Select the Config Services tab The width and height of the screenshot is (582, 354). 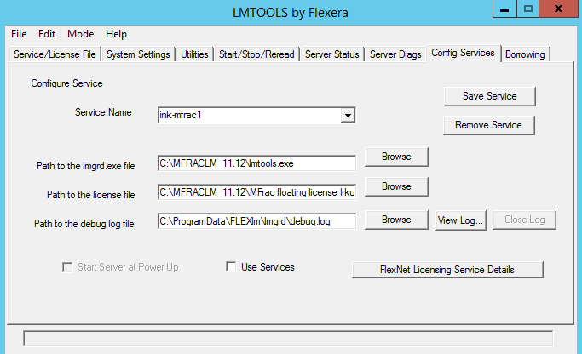point(464,54)
